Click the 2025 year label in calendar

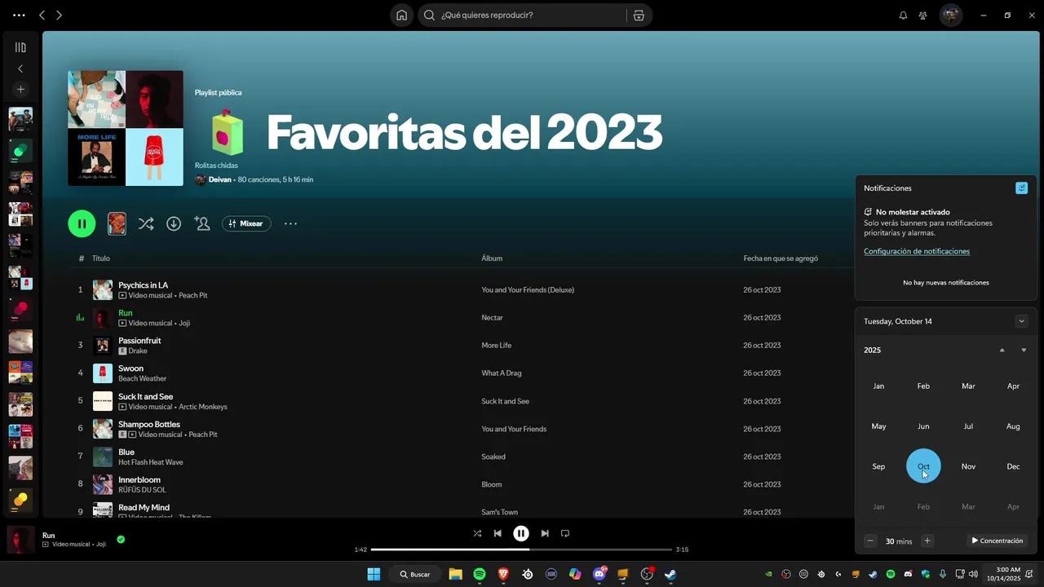click(x=872, y=350)
